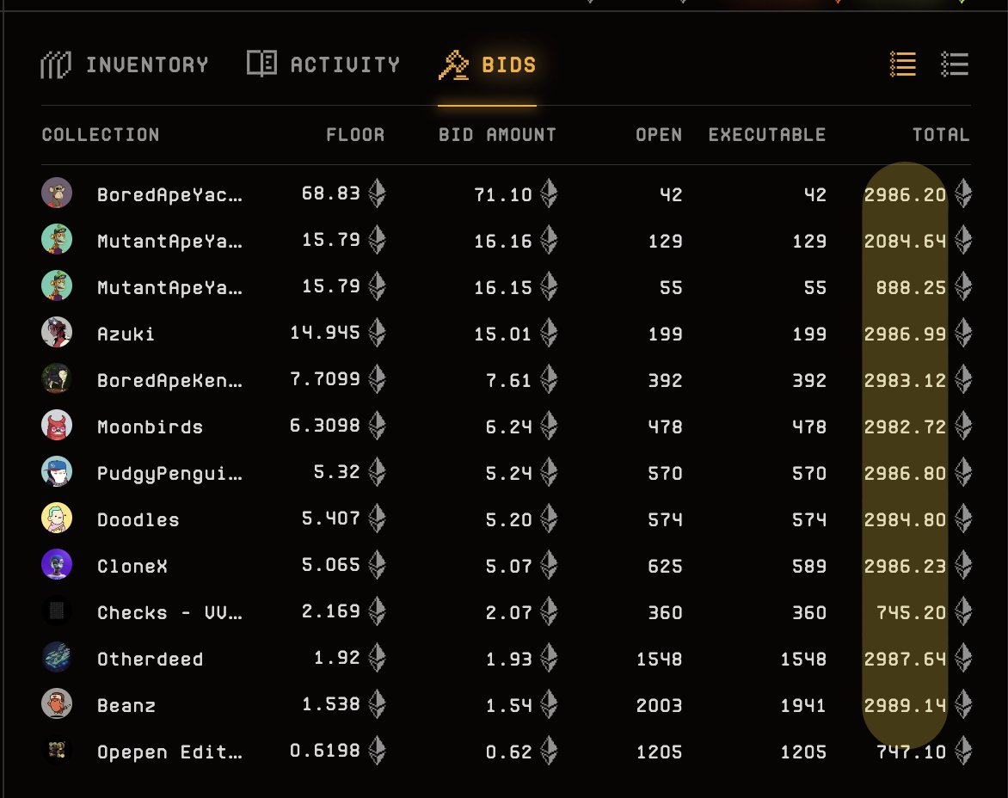Click the Inventory books icon
Viewport: 1008px width, 798px height.
pyautogui.click(x=56, y=64)
